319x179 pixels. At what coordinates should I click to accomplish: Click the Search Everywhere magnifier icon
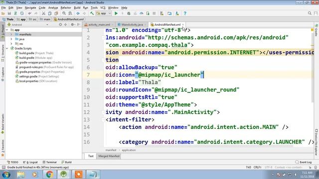pos(310,13)
